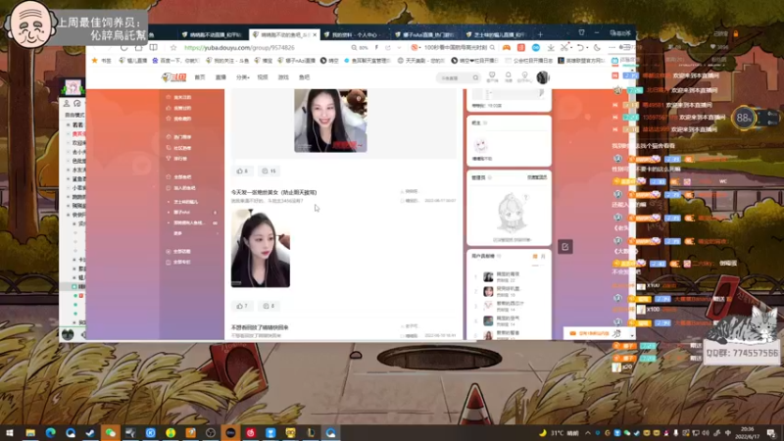Click the Windows Start button
Viewport: 784px width, 441px height.
click(10, 432)
